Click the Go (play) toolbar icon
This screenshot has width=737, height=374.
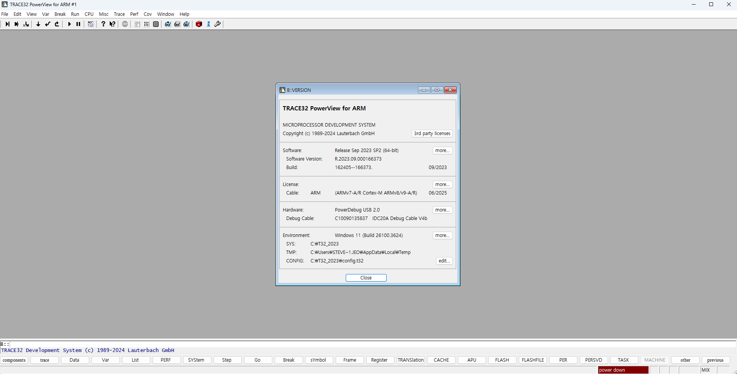pos(69,24)
